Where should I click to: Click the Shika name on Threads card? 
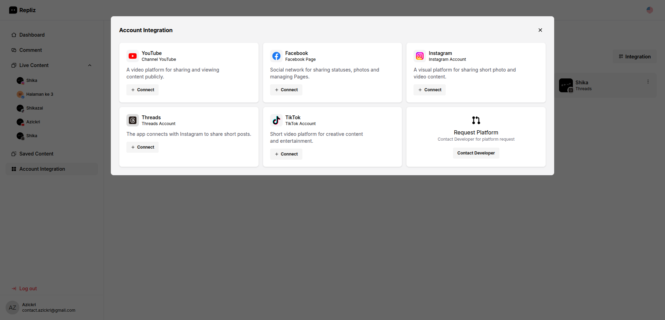[x=582, y=83]
